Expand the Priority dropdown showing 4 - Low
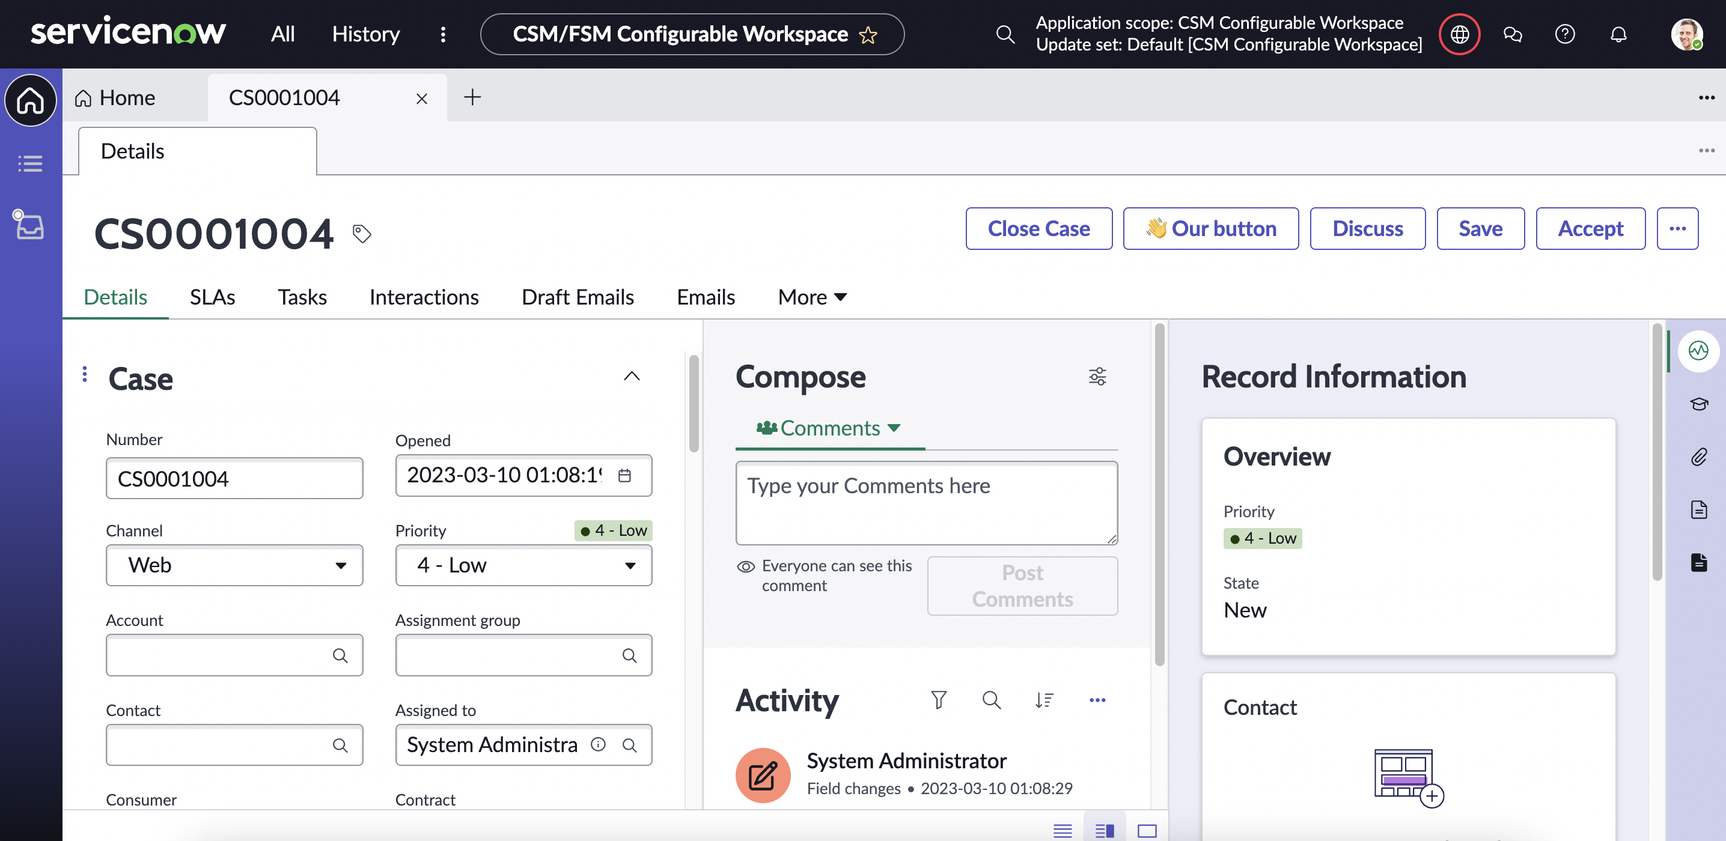Image resolution: width=1726 pixels, height=841 pixels. [523, 565]
